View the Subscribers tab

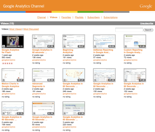93,17
